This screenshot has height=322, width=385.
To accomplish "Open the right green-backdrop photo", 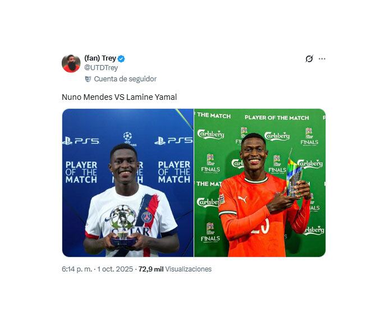I will pyautogui.click(x=260, y=183).
